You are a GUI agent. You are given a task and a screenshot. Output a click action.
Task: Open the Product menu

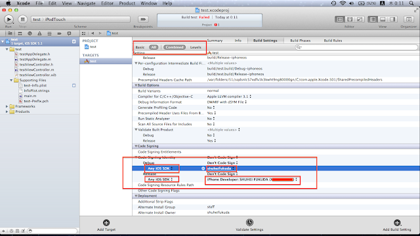click(127, 3)
